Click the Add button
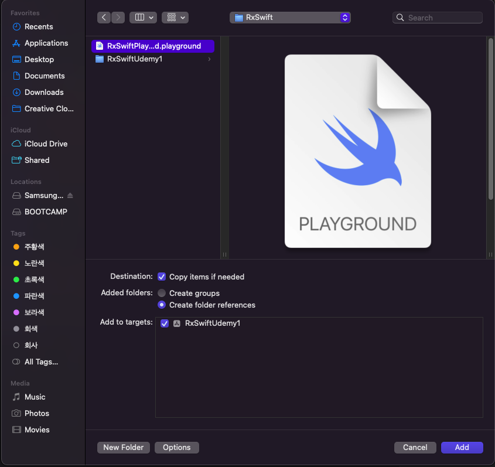The image size is (495, 467). (462, 448)
